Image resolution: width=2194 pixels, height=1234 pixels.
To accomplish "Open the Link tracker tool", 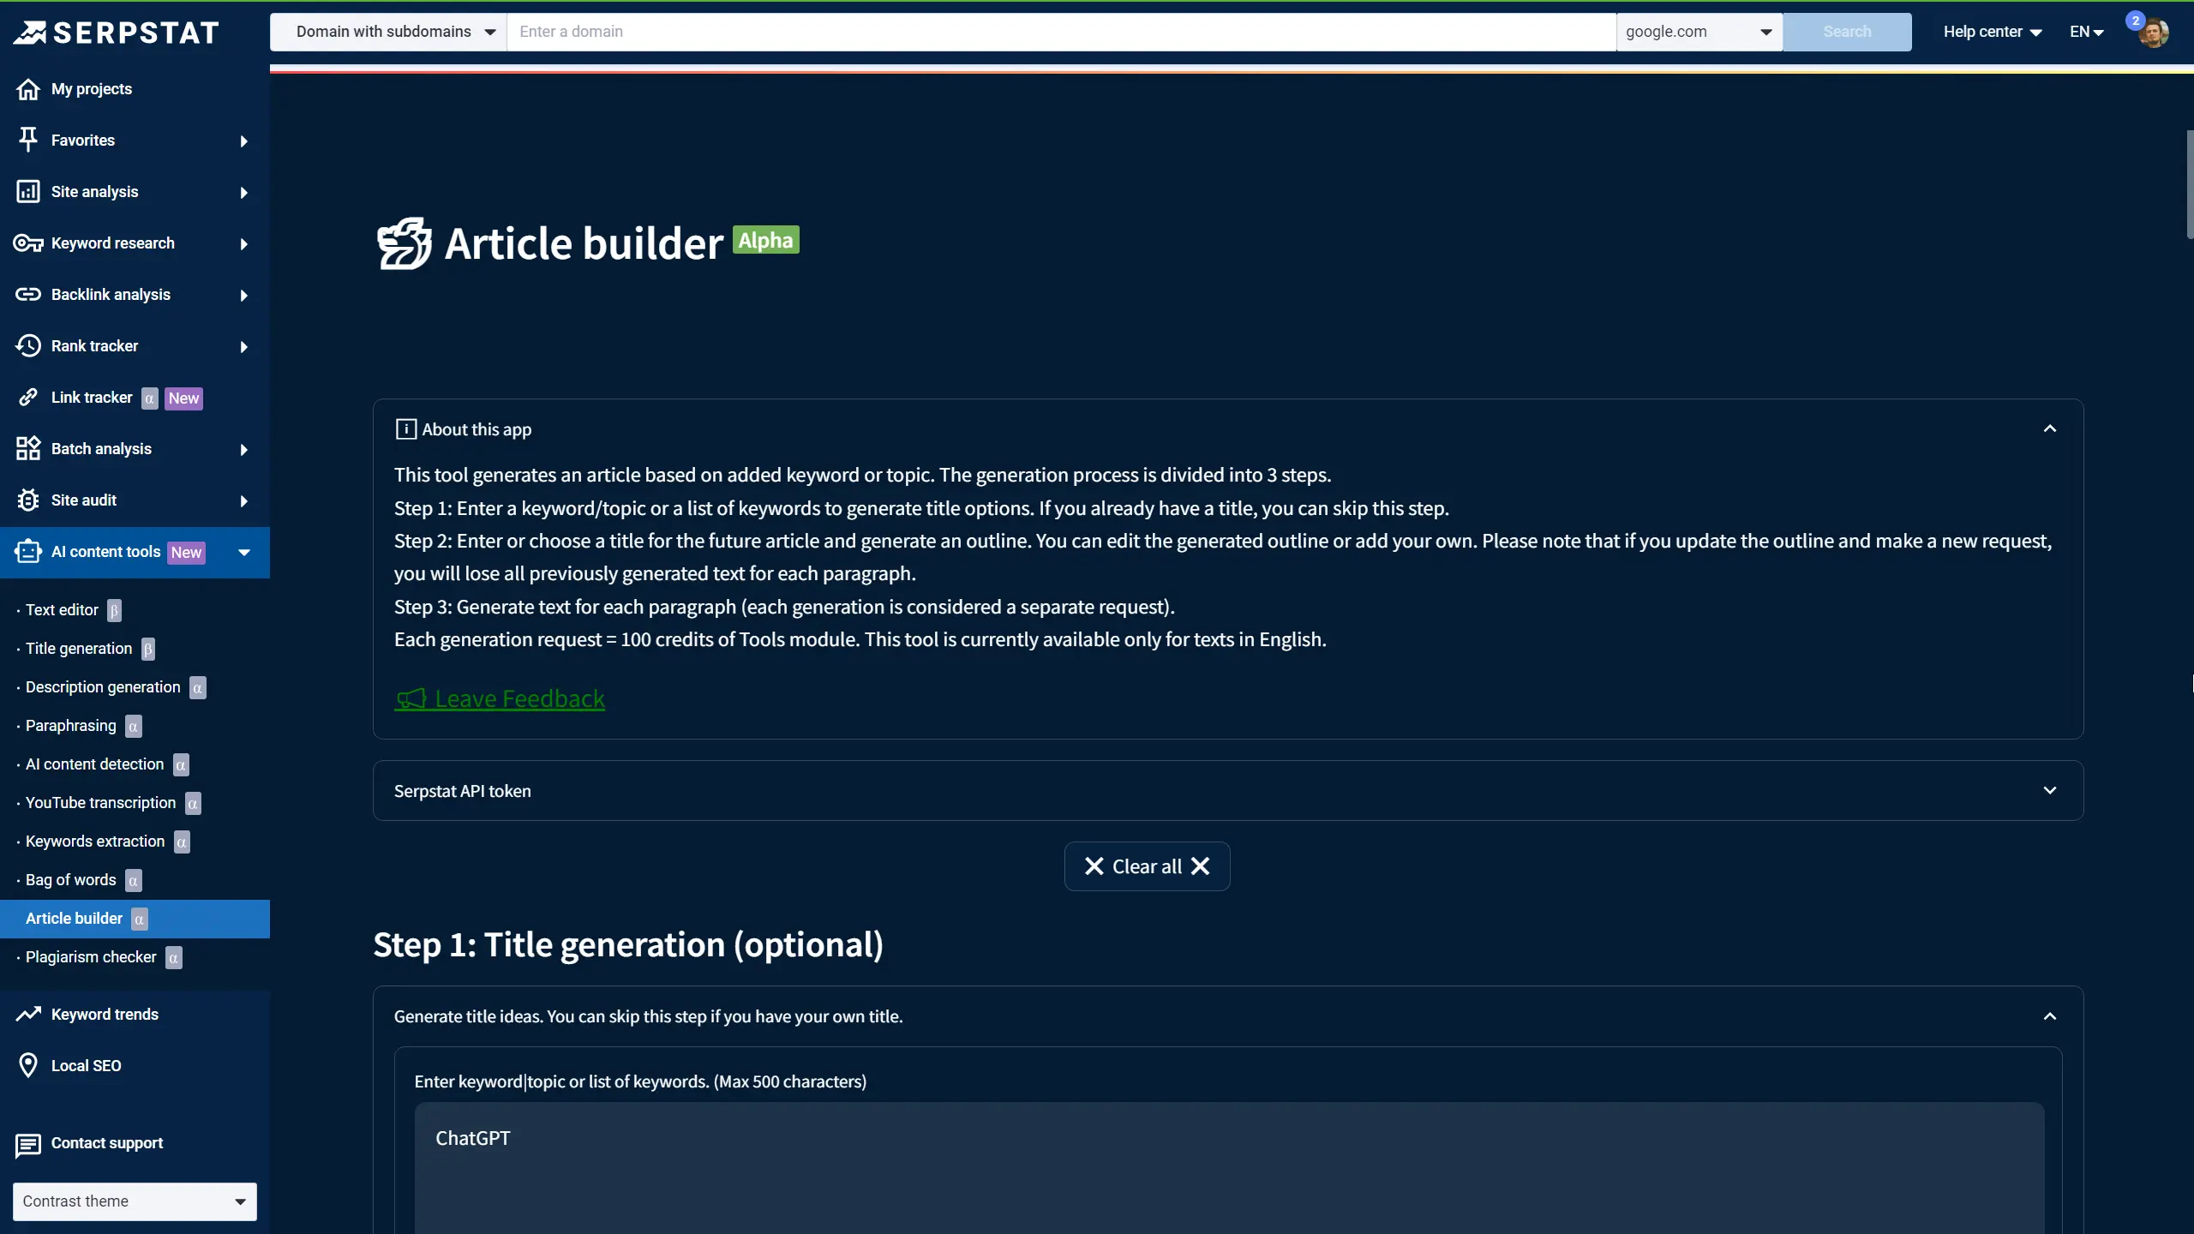I will 92,397.
